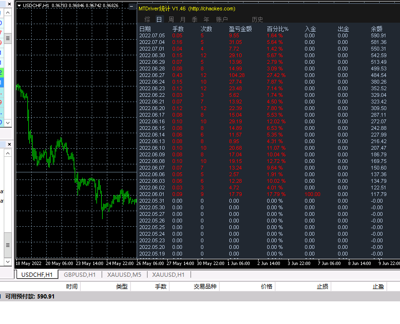Switch to the USDCHF,H1 chart tab
Viewport: 400px width, 324px height.
[37, 274]
